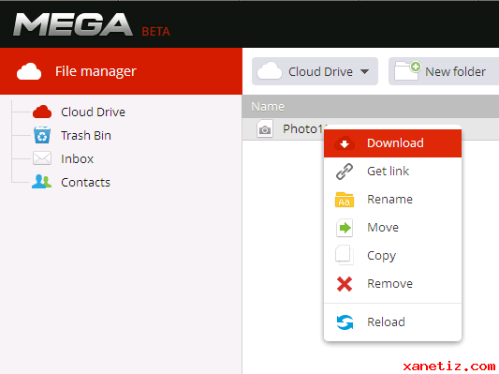Choose Remove from context menu

[392, 283]
